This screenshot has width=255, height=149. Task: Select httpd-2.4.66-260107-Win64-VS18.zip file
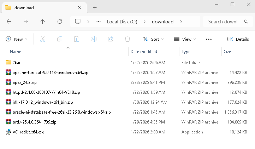pos(46,92)
